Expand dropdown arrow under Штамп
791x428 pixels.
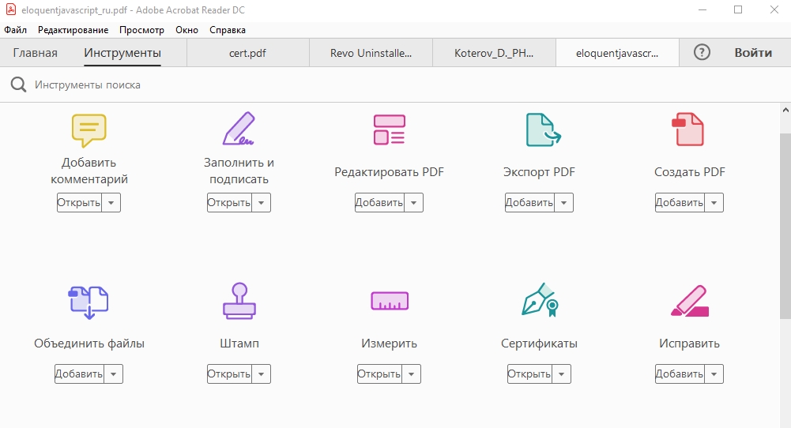[261, 374]
